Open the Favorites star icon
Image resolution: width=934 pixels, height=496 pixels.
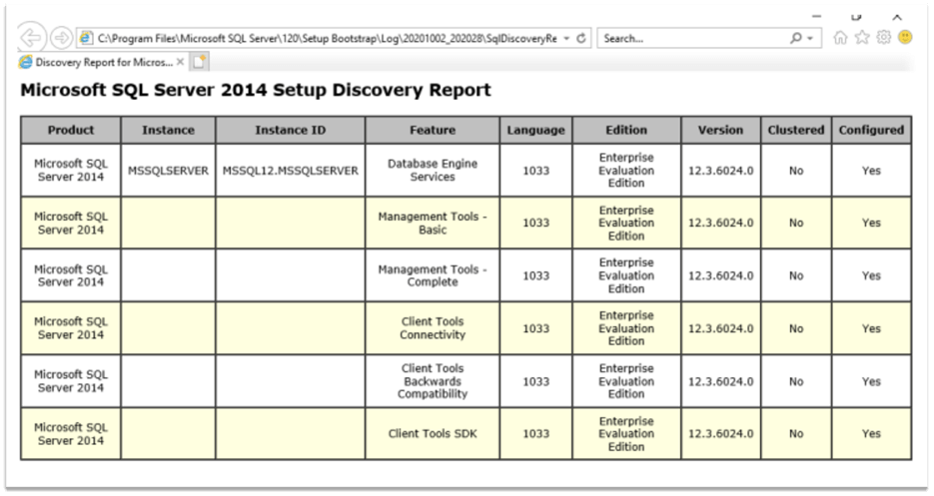(x=862, y=38)
